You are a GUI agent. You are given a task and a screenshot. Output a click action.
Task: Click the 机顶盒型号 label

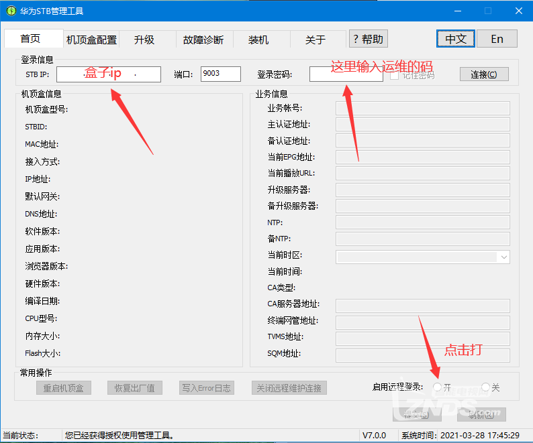[46, 109]
